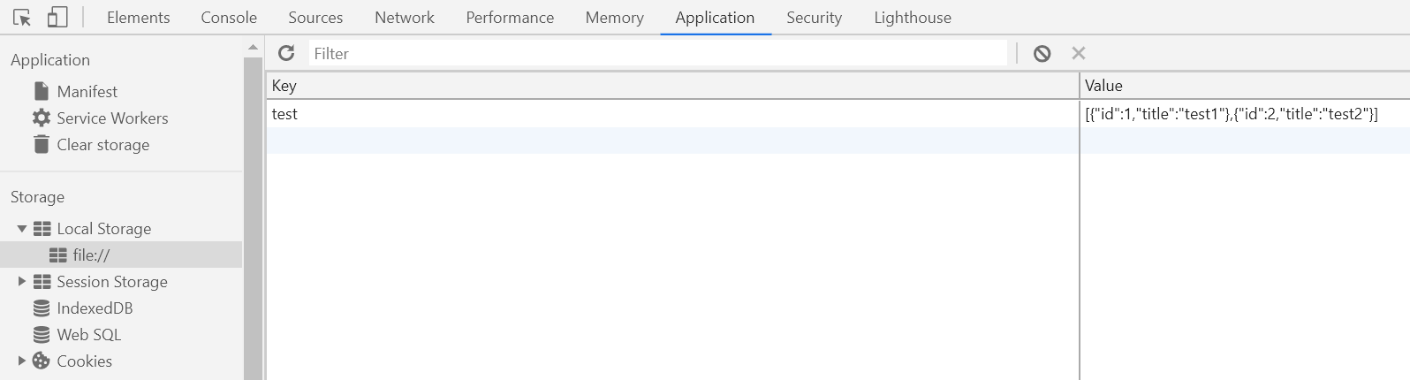The width and height of the screenshot is (1410, 380).
Task: Switch to the Console tab
Action: (x=229, y=18)
